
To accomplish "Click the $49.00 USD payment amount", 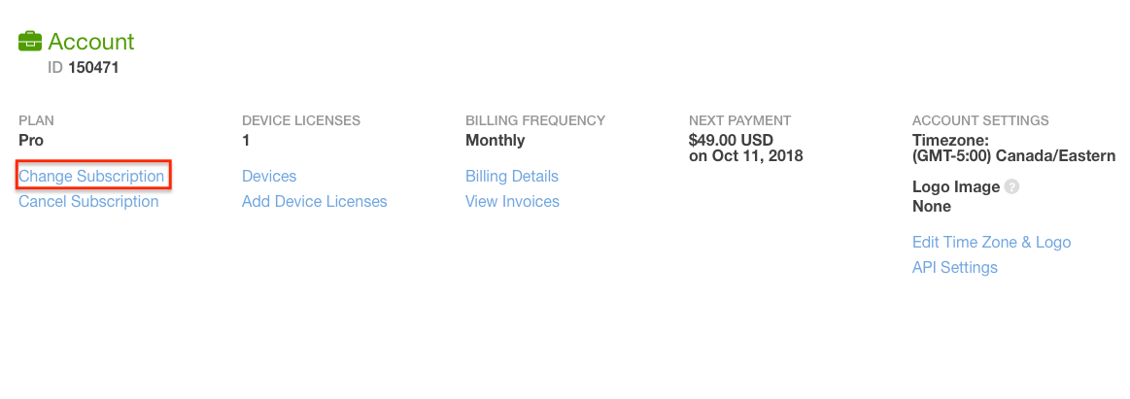I will [731, 141].
